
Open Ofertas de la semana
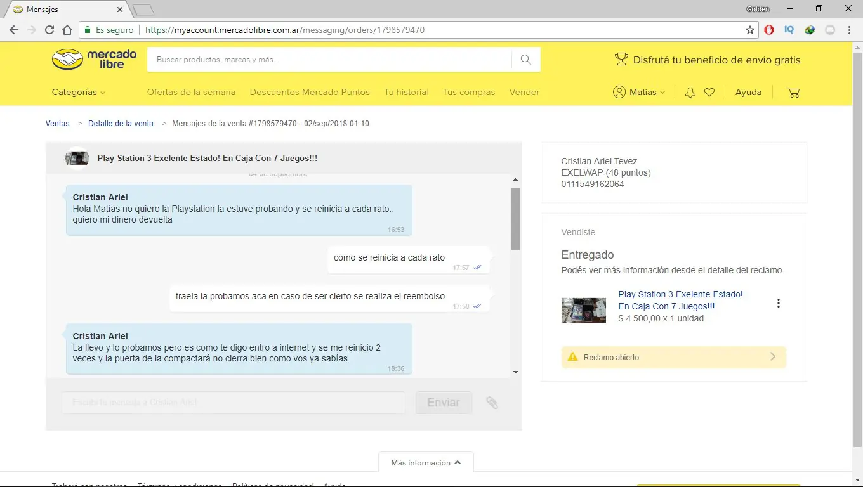(x=191, y=93)
